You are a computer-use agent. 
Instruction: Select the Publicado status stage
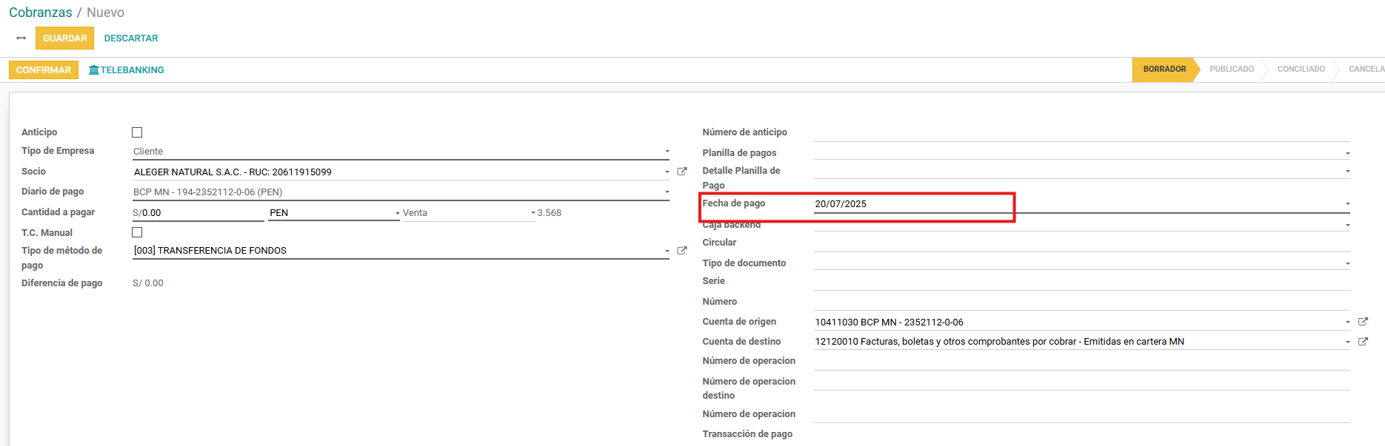click(x=1232, y=70)
